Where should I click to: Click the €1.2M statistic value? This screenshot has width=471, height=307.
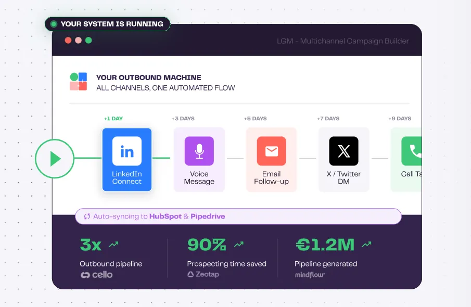(325, 245)
